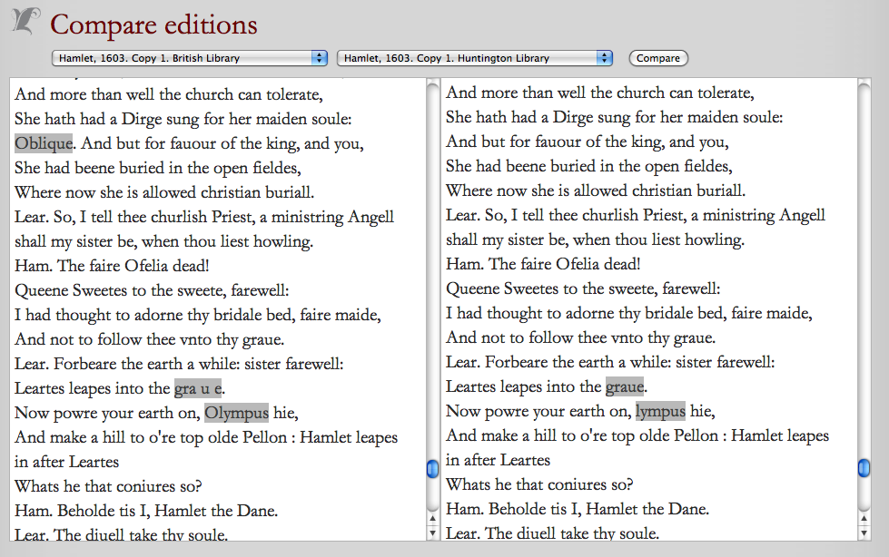Open the Huntington Library edition dropdown
The image size is (889, 557).
(x=475, y=58)
